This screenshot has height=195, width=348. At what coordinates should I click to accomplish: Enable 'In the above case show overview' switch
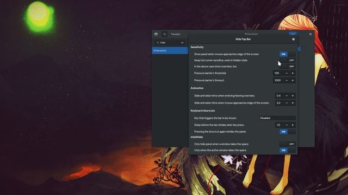tap(288, 66)
